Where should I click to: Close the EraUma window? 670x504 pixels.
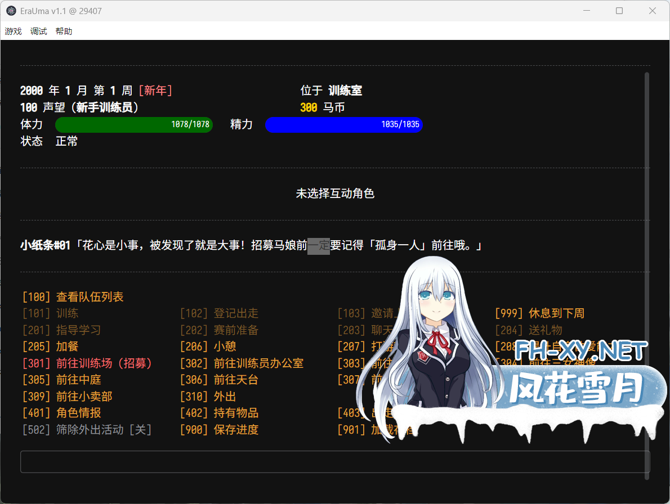(652, 11)
